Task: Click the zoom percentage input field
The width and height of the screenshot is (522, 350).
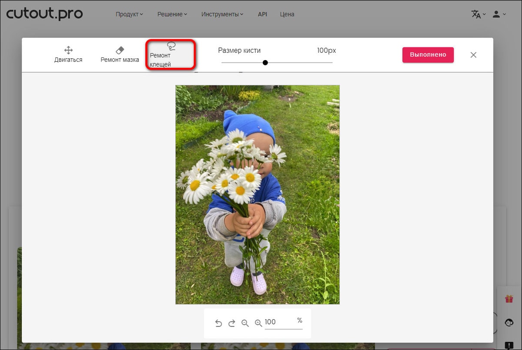Action: pyautogui.click(x=283, y=323)
